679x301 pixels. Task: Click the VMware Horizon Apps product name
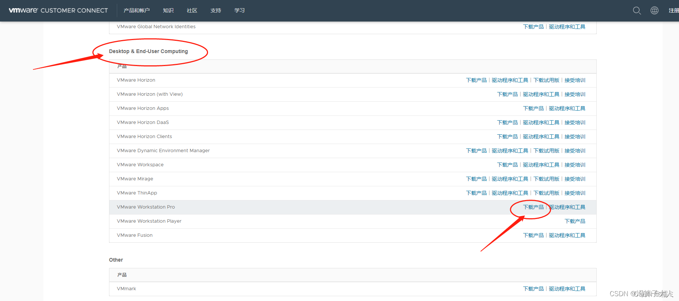143,108
